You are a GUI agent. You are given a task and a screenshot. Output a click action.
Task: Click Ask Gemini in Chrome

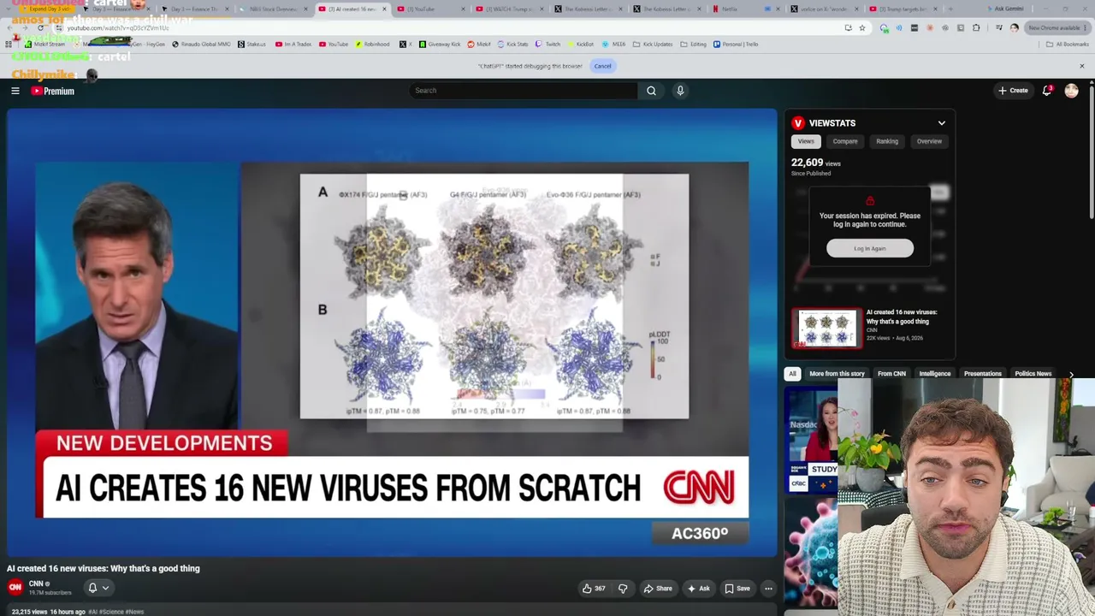[1005, 9]
